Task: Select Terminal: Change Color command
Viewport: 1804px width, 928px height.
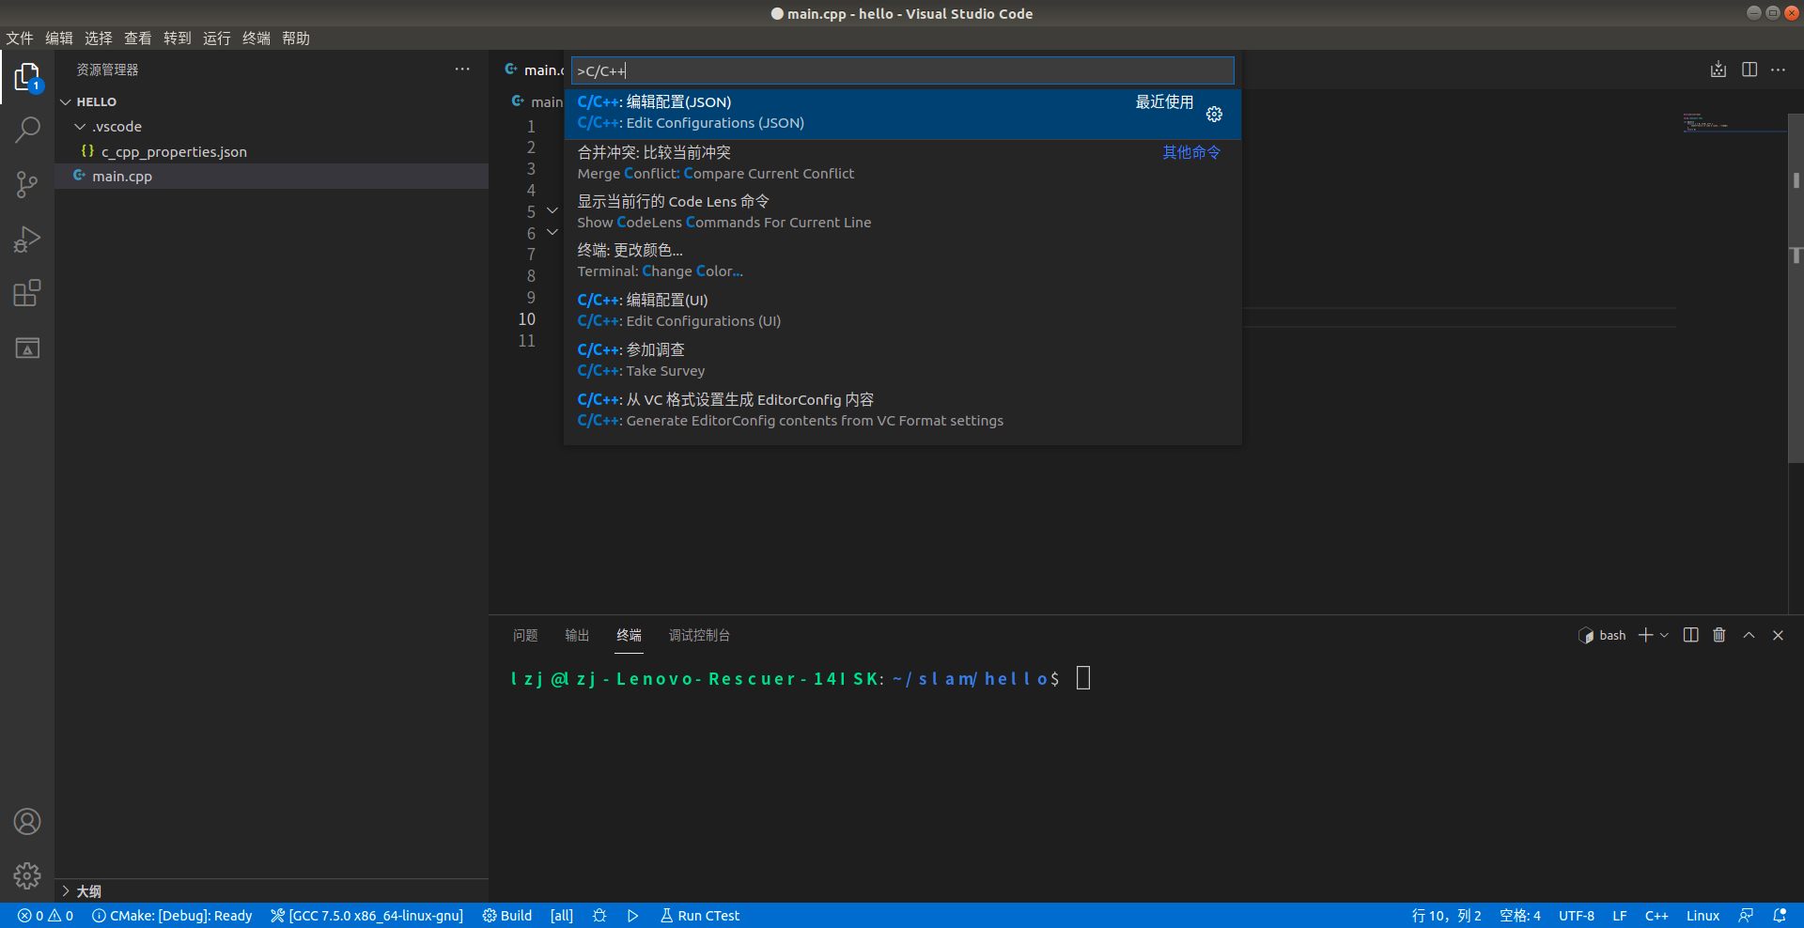Action: [902, 261]
